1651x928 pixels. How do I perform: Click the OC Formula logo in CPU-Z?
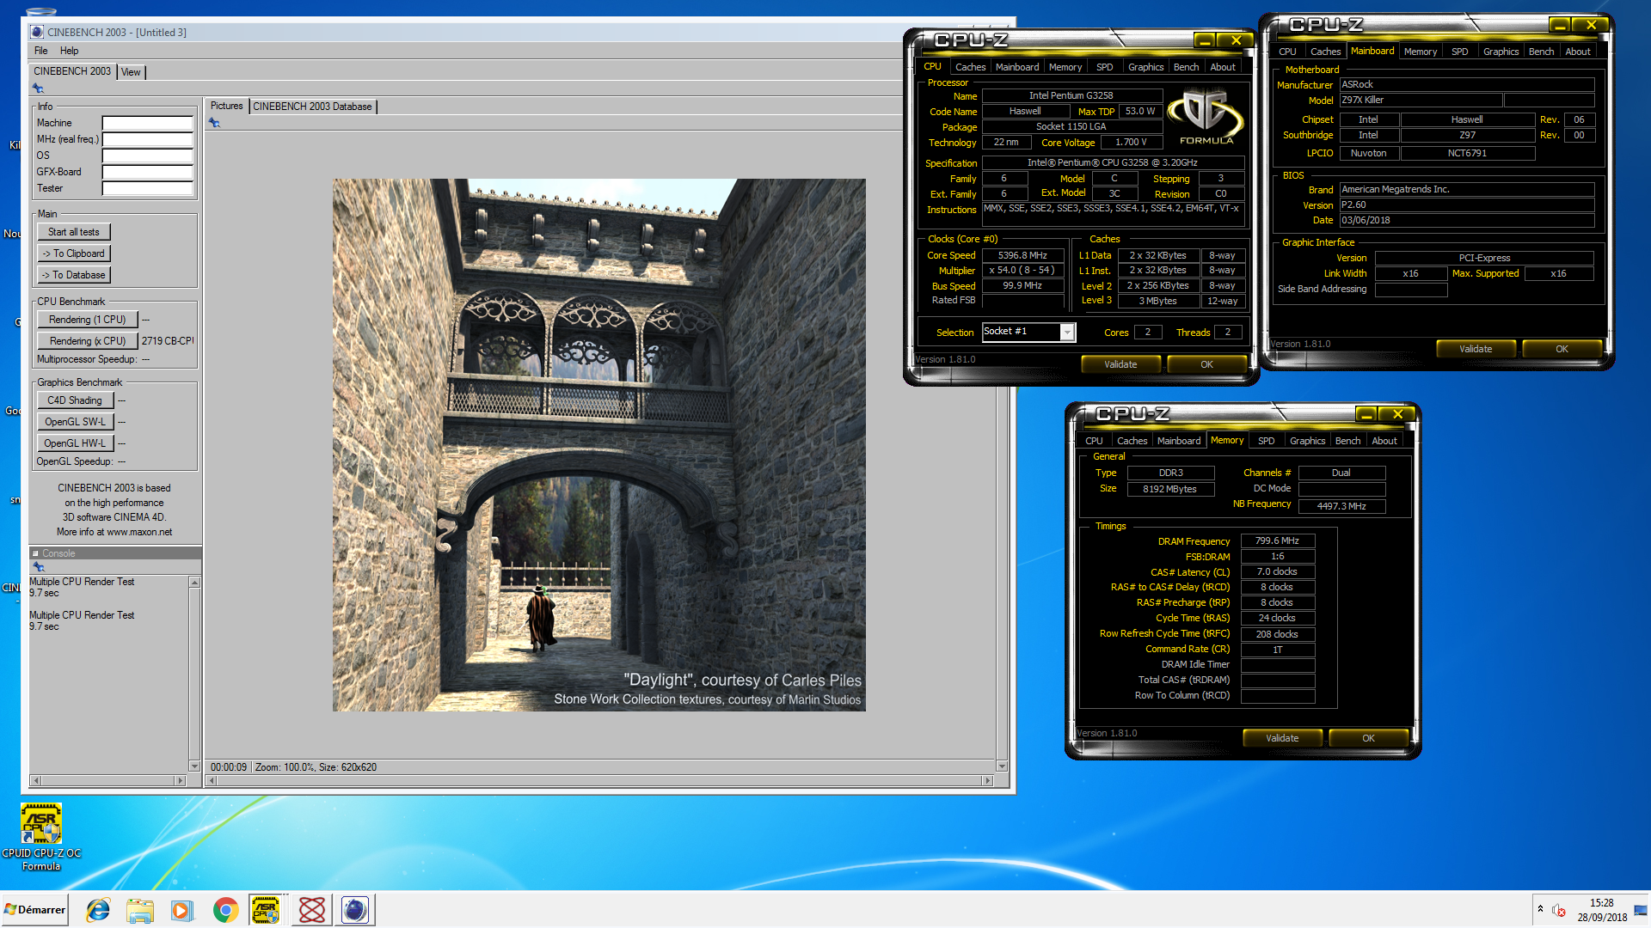coord(1206,118)
